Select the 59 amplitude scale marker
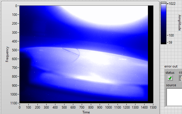 (x=170, y=43)
